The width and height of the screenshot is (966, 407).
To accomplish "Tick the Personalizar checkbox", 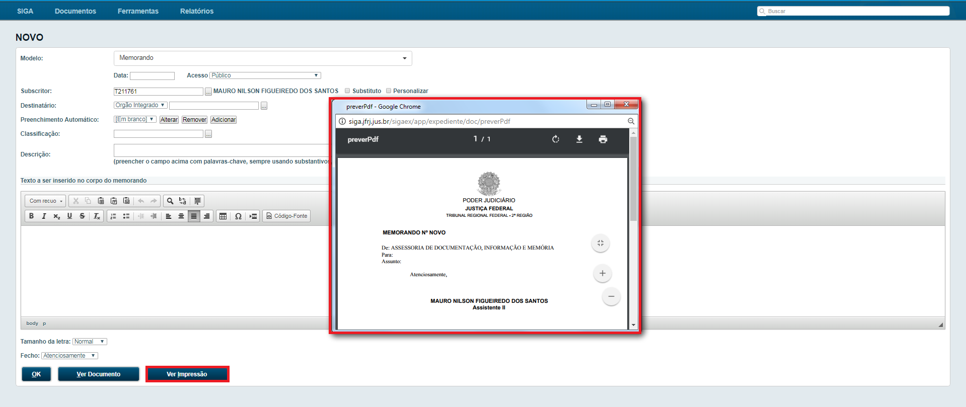I will tap(388, 91).
